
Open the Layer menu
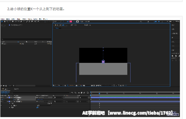(x=19, y=19)
